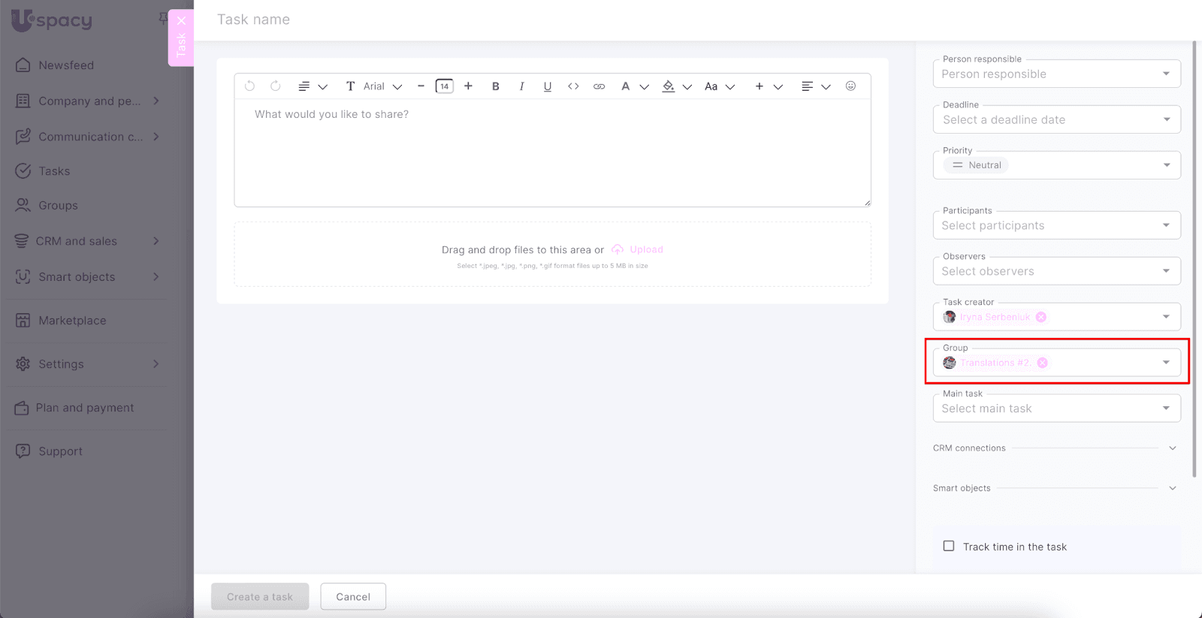
Task: Increase font size with plus icon
Action: point(468,86)
